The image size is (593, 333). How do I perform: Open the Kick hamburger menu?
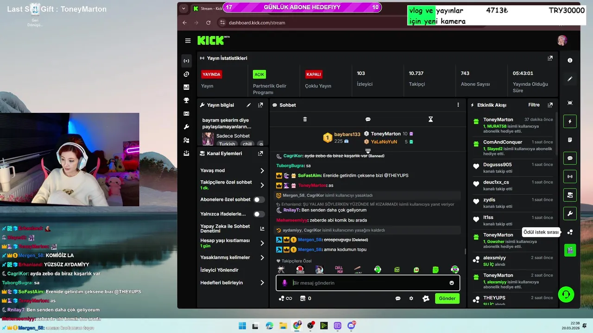click(188, 41)
